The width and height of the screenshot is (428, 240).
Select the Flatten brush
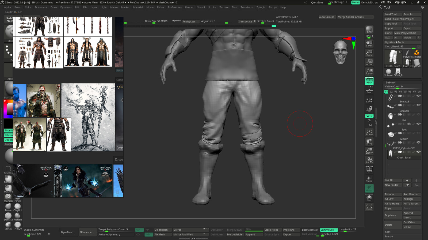18,217
